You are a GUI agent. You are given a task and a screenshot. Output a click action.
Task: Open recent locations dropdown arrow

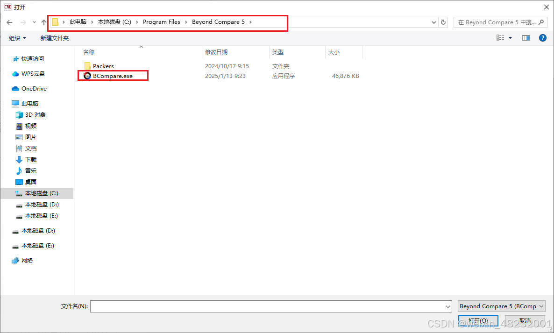34,22
